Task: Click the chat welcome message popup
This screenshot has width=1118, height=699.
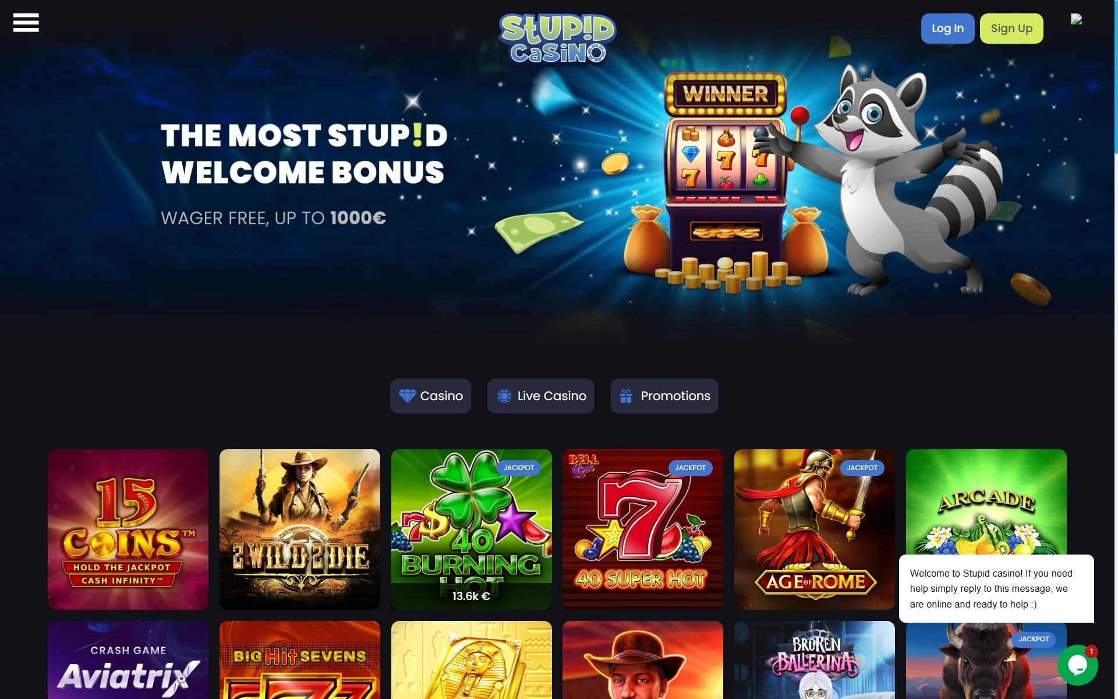Action: pos(996,588)
